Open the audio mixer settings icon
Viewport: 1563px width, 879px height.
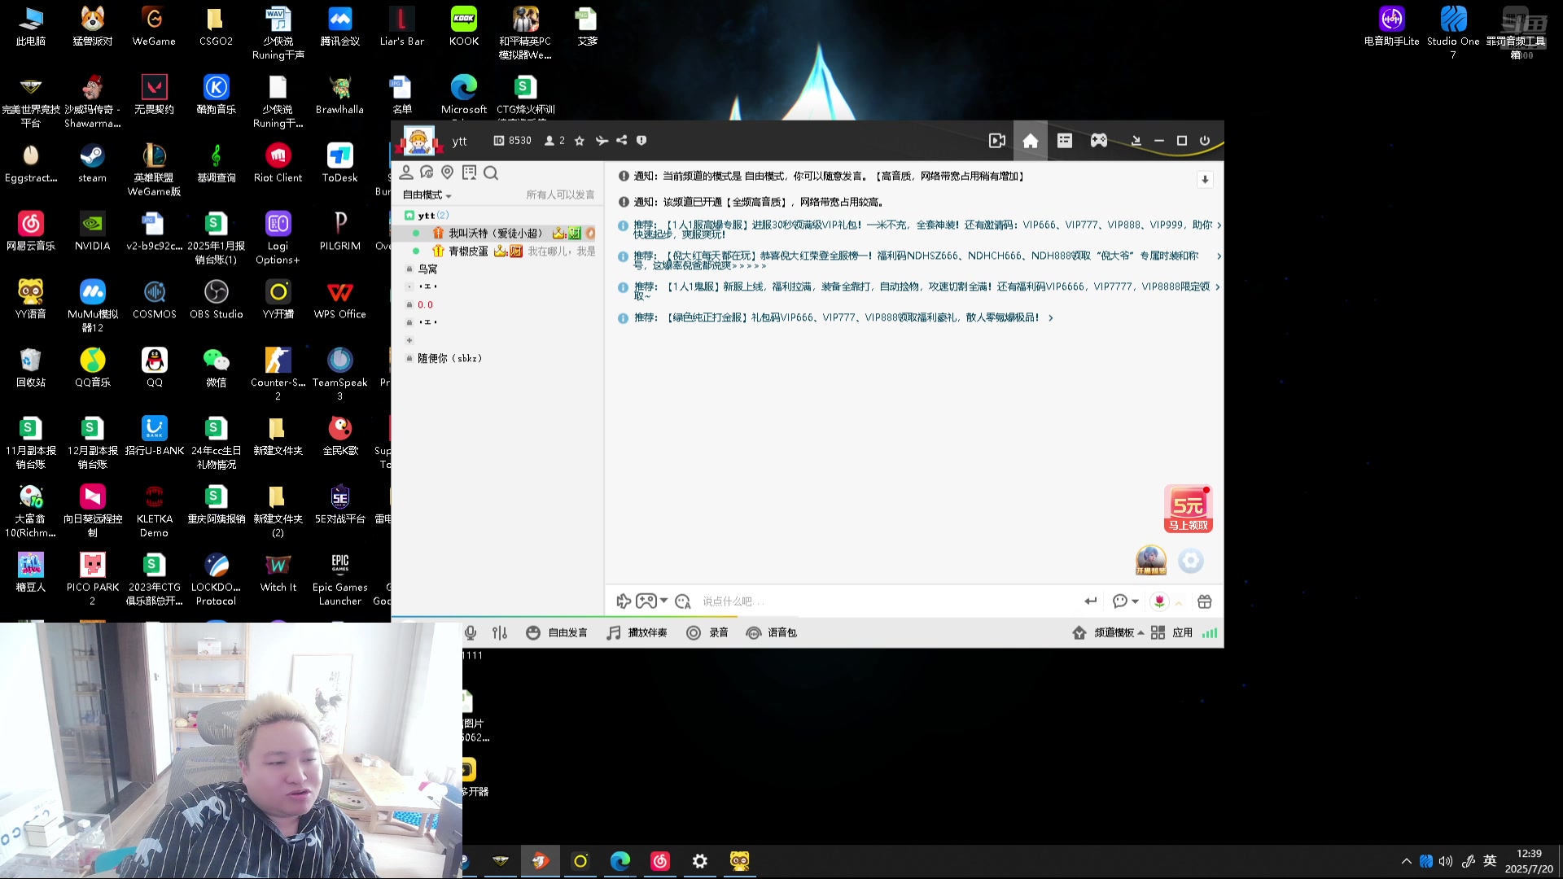500,633
